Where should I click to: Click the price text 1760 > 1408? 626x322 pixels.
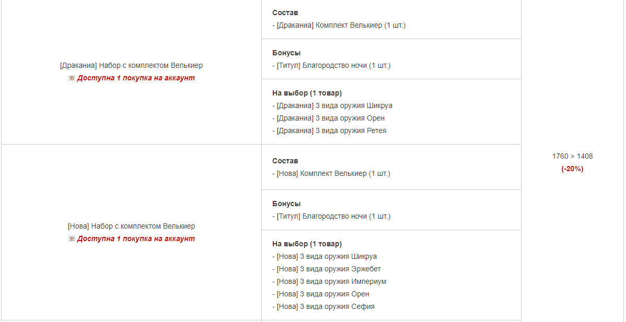tap(573, 156)
